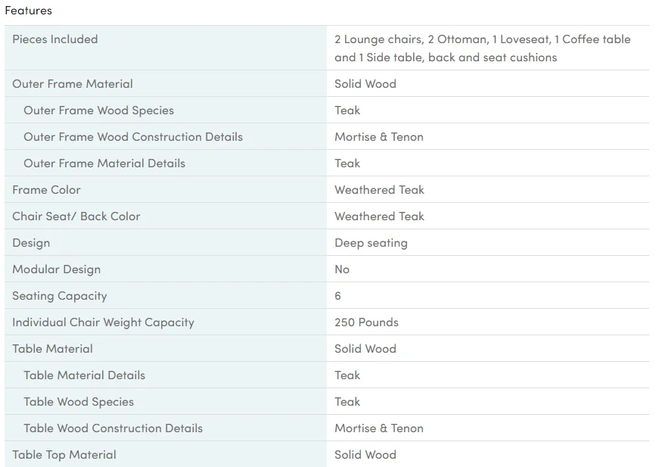Screen dimensions: 656x467
Task: Click the Frame Color label
Action: (x=46, y=190)
